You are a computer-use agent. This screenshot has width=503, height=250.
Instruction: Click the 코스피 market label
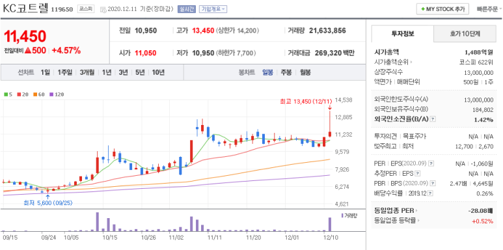[86, 9]
